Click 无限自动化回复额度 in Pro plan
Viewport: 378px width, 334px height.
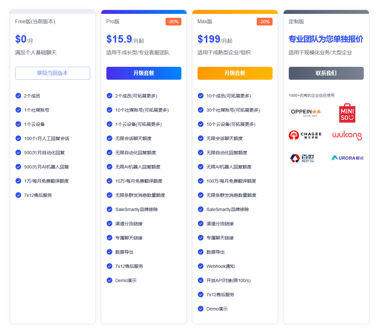pos(135,153)
